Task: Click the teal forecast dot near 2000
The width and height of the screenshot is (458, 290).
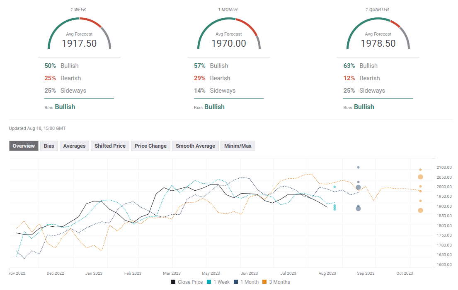Action: point(334,187)
